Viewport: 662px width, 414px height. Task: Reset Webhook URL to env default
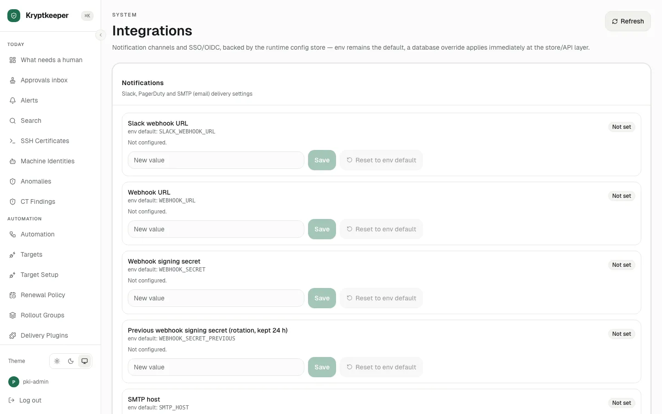click(381, 229)
